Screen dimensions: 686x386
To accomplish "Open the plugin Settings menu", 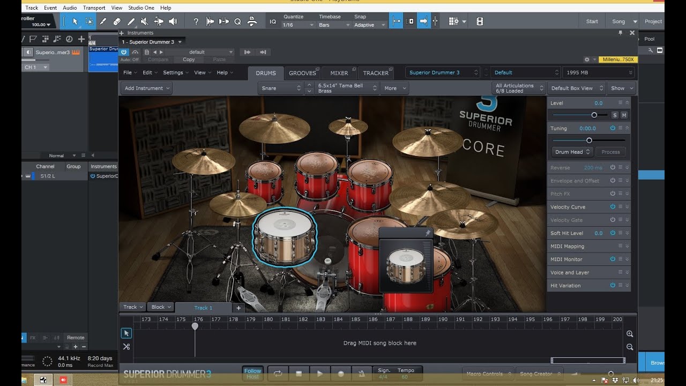I will [x=176, y=72].
